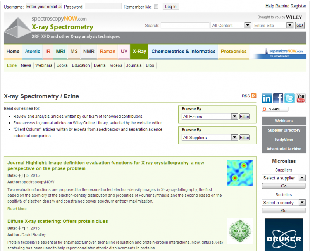Screen dimensions: 310x251
Task: Open the Twitter social icon
Action: [289, 98]
